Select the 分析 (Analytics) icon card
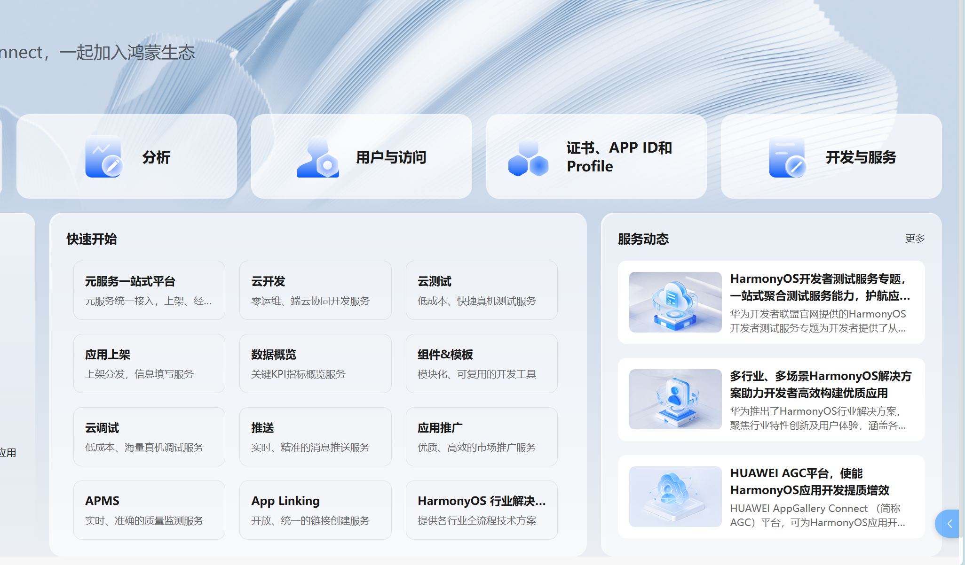Viewport: 965px width, 565px height. point(104,157)
